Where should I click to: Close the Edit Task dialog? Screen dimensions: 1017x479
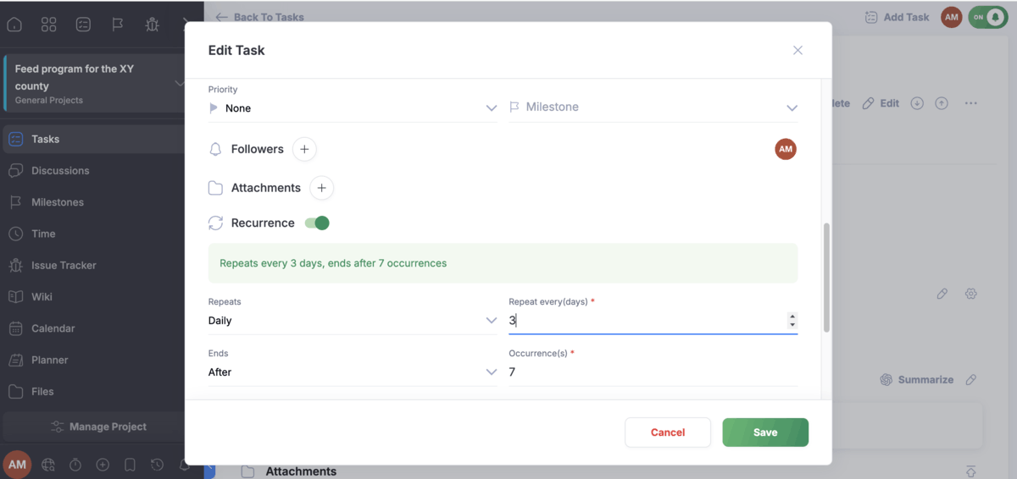point(797,50)
